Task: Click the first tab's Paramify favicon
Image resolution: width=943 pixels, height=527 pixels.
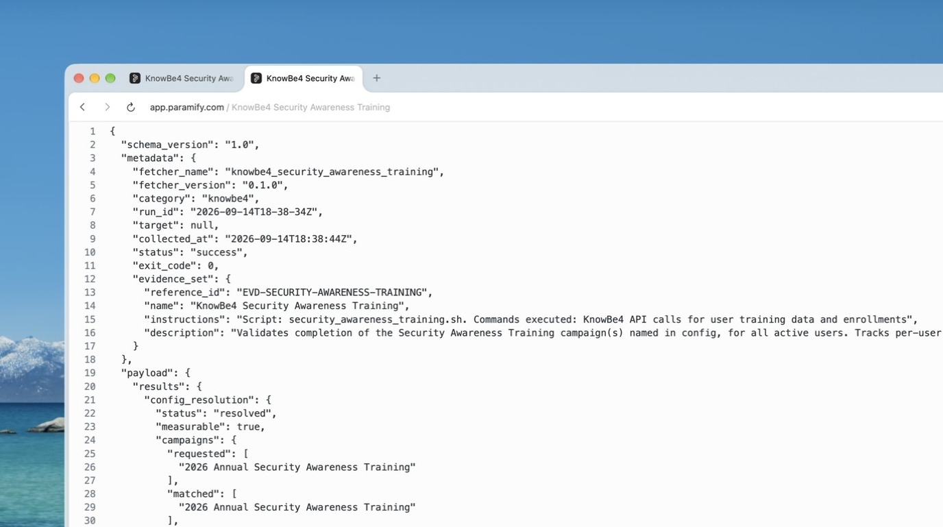Action: (x=135, y=78)
